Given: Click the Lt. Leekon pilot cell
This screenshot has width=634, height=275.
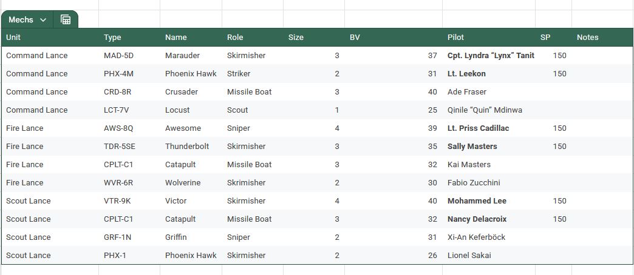Looking at the screenshot, I should 466,74.
